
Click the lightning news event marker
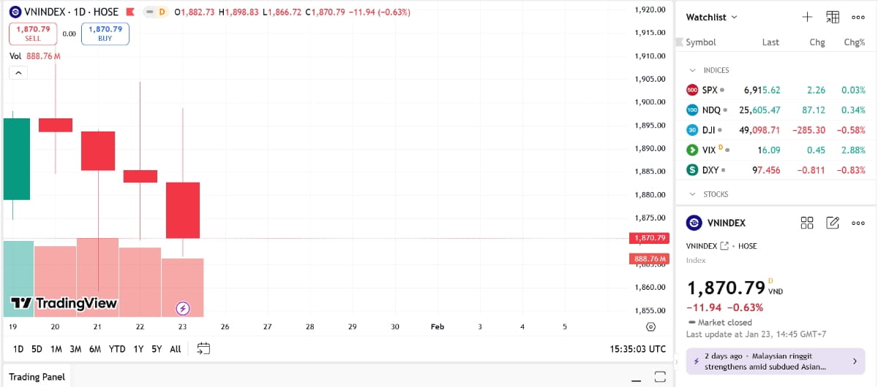(184, 307)
